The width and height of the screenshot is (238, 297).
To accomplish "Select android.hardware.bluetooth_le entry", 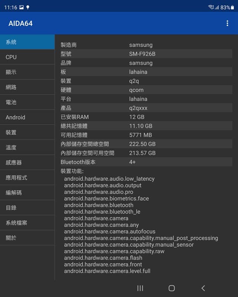I will pos(102,212).
